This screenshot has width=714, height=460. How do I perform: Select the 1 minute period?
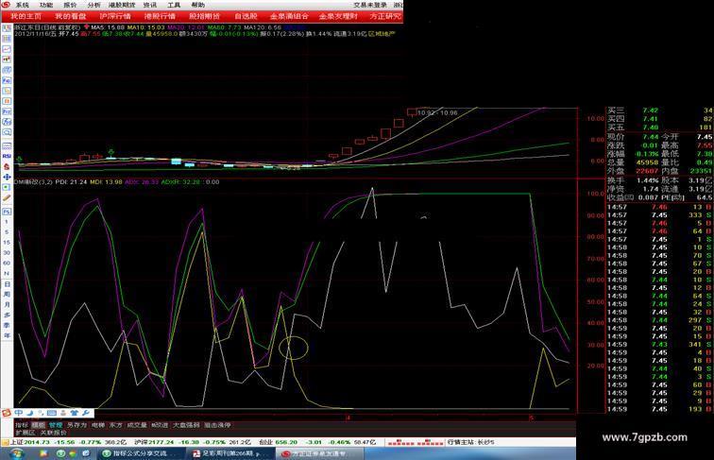pyautogui.click(x=7, y=222)
